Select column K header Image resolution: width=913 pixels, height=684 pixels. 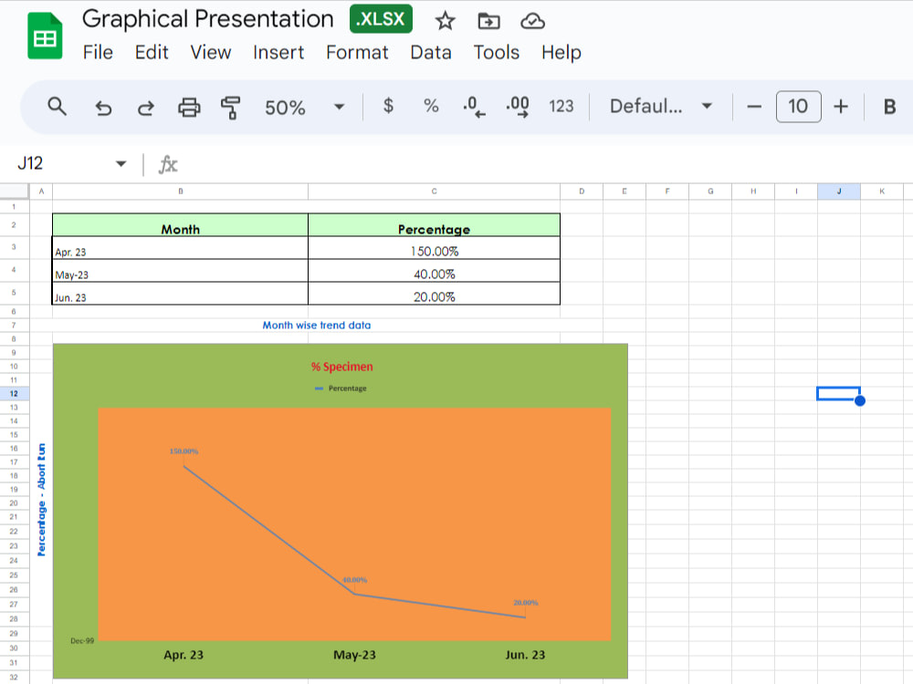pyautogui.click(x=882, y=192)
